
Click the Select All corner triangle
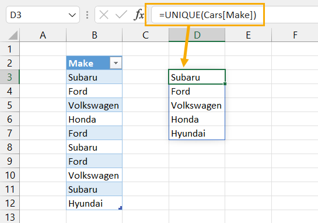pos(13,35)
